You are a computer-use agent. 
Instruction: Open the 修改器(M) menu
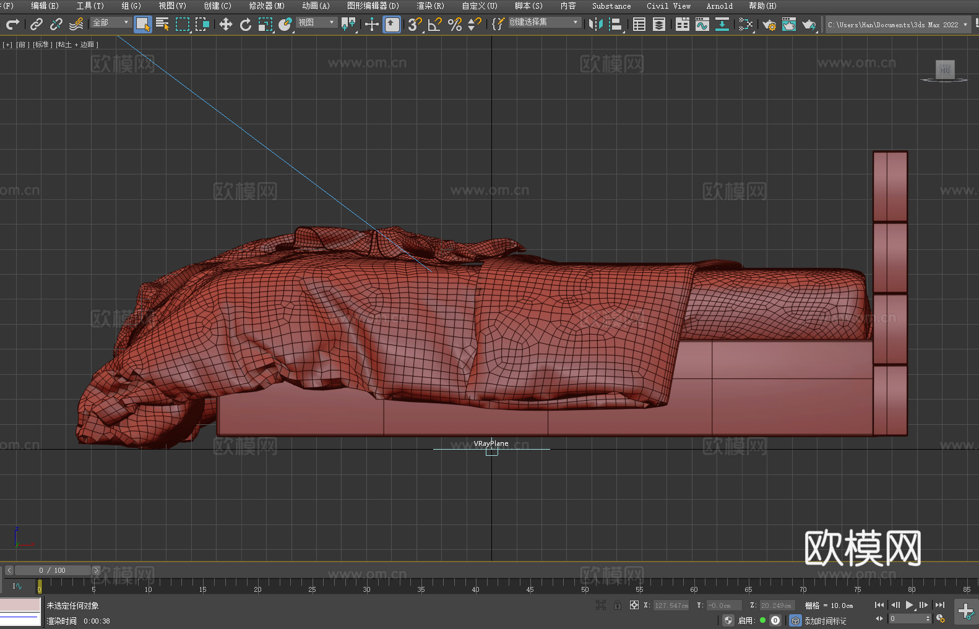click(267, 6)
